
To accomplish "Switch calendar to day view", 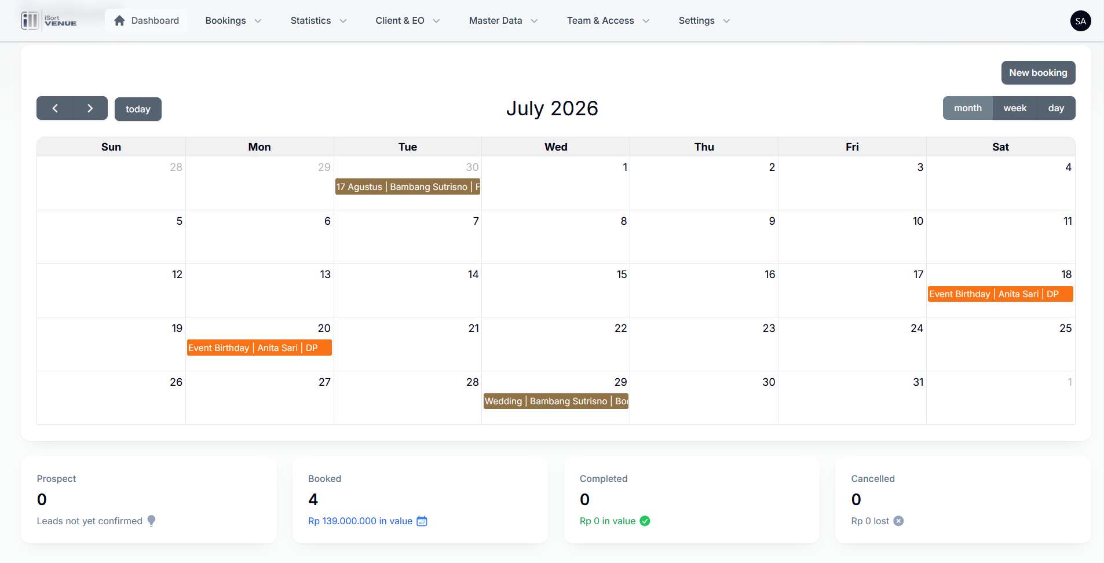I will pos(1056,108).
